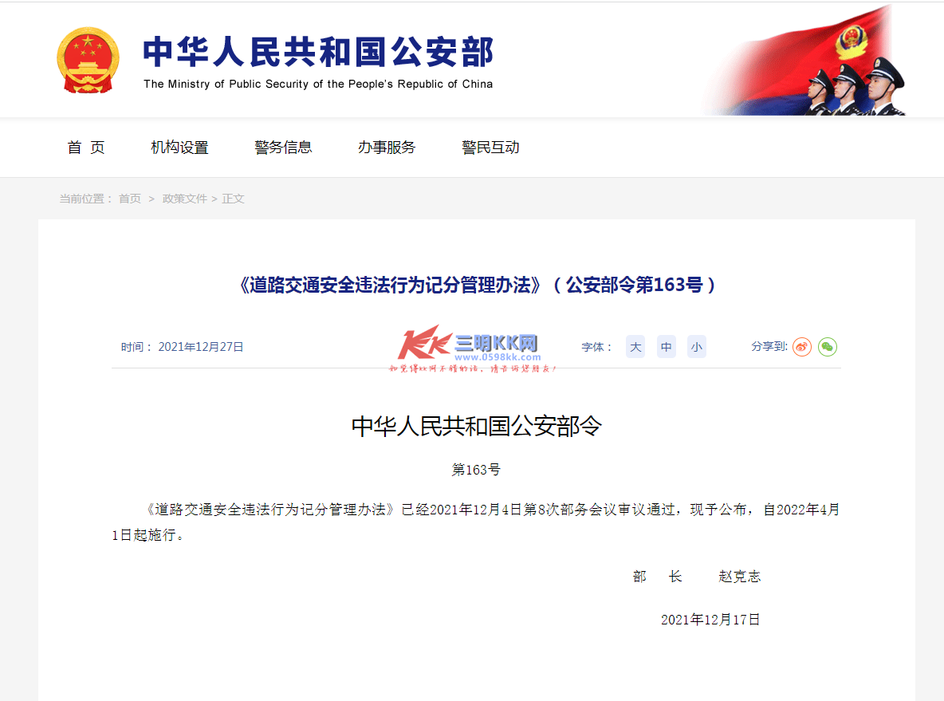Go to 首页 in the breadcrumb
Viewport: 944px width, 701px height.
[129, 199]
